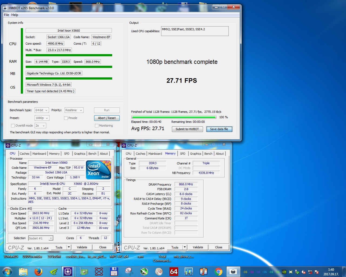This screenshot has width=346, height=277.
Task: Open the Benchmark type 64-bit dropdown
Action: tap(42, 110)
